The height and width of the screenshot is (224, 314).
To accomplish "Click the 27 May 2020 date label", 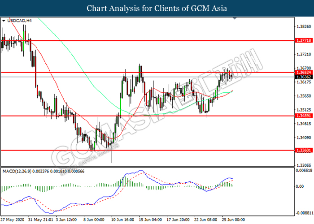I will coord(13,220).
